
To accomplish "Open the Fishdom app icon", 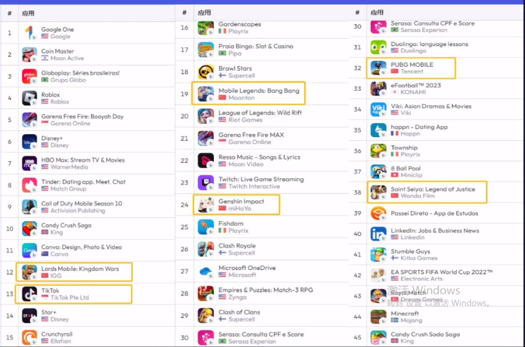I will (x=205, y=227).
